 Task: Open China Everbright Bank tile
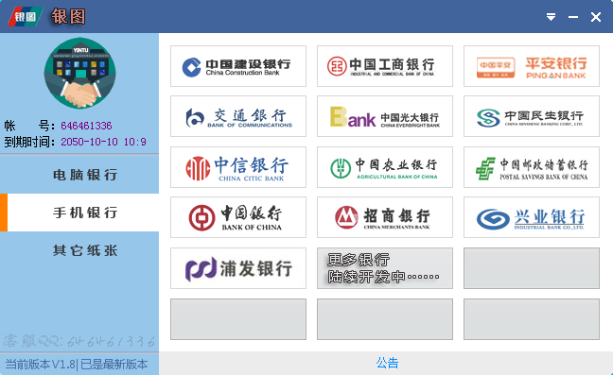coord(385,116)
